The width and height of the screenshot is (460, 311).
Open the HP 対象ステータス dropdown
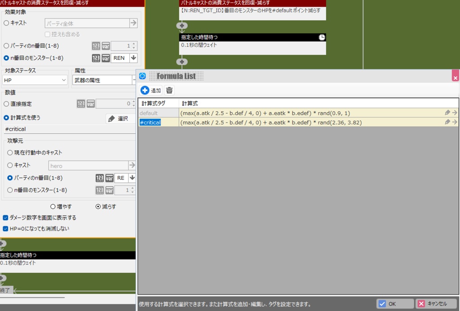pos(35,80)
